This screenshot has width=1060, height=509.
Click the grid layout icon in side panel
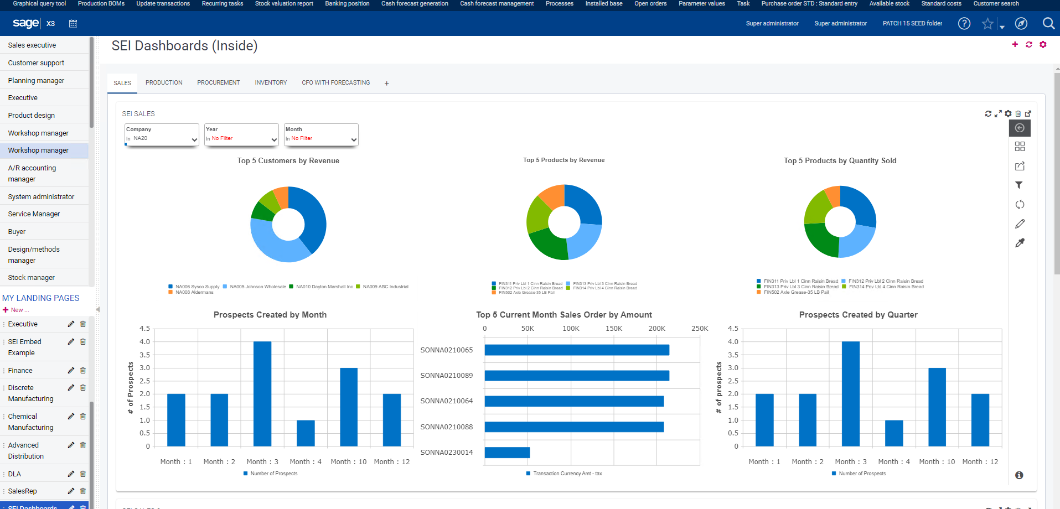pos(1020,147)
